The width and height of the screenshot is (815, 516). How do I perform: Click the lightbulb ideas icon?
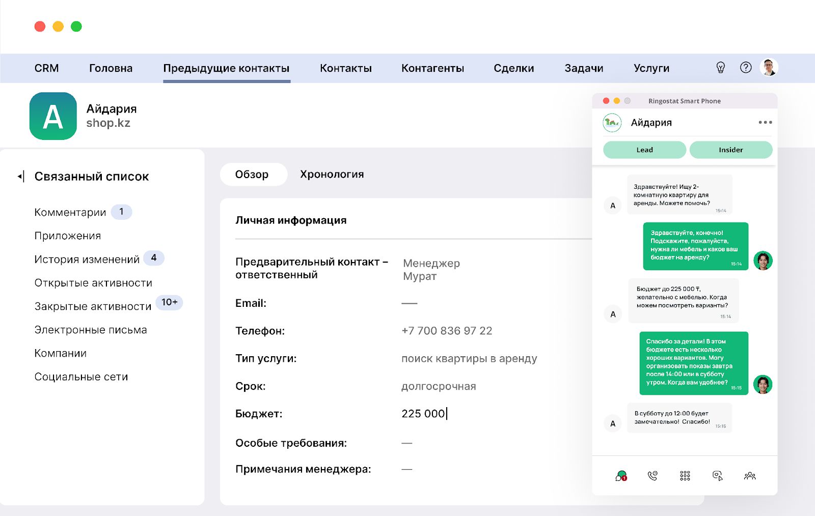point(720,68)
